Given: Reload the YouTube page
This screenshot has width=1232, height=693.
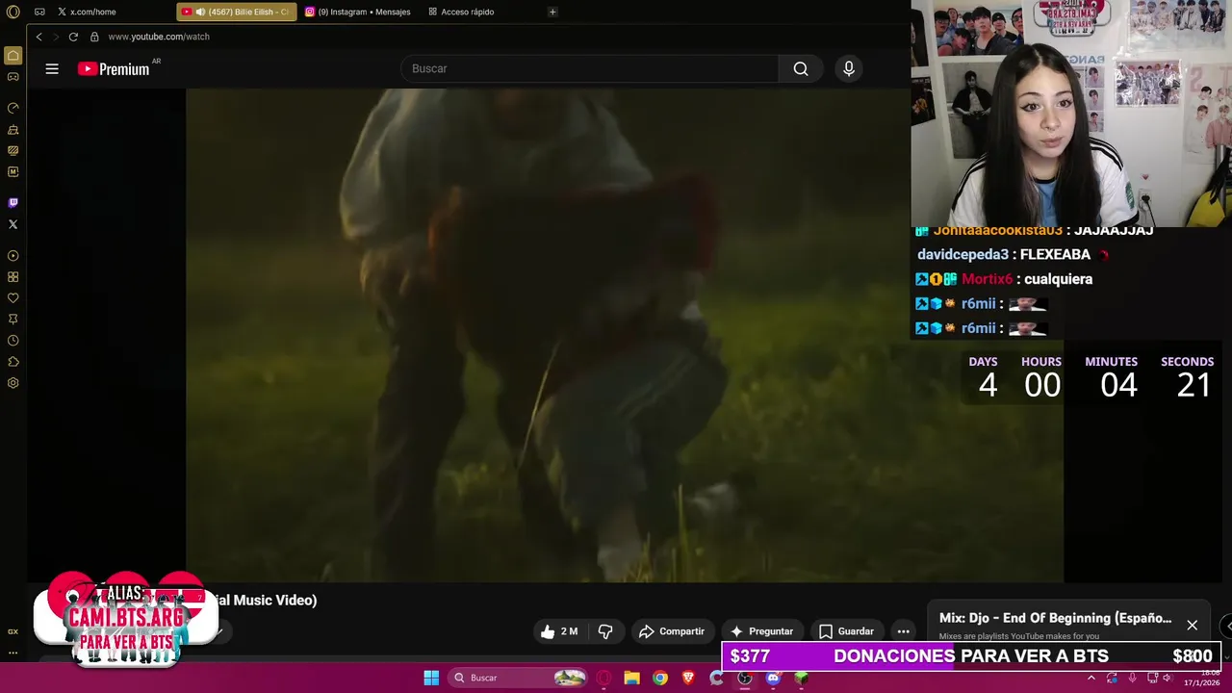Looking at the screenshot, I should pos(73,37).
